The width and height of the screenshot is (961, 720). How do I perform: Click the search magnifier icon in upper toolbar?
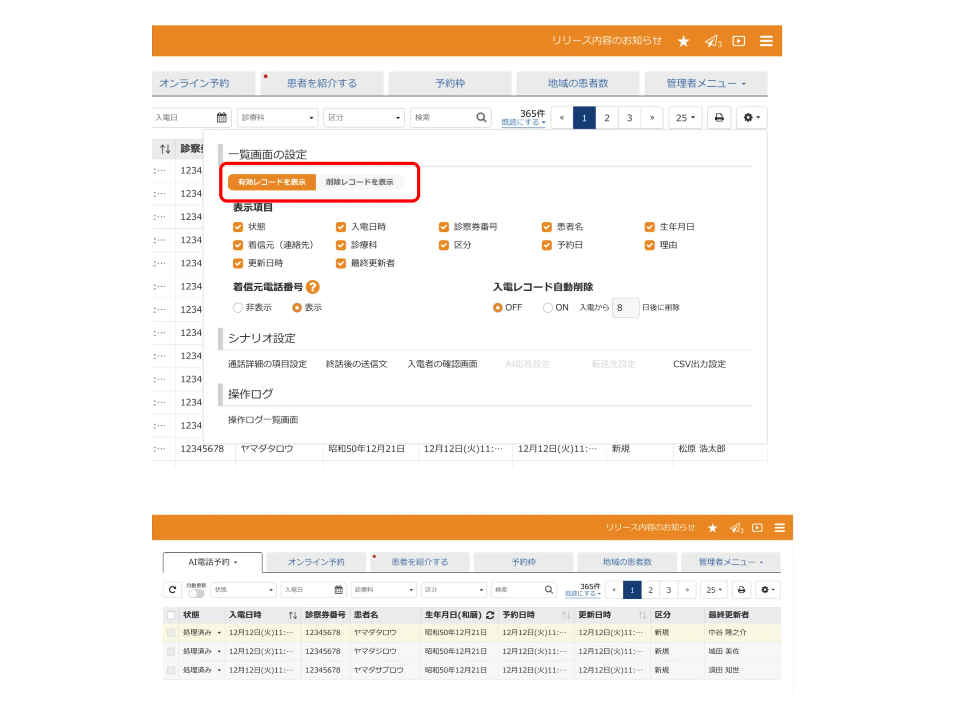pos(481,118)
